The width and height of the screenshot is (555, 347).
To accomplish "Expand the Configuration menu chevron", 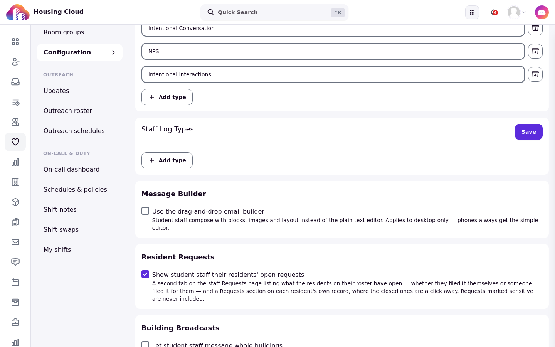I will pyautogui.click(x=113, y=52).
